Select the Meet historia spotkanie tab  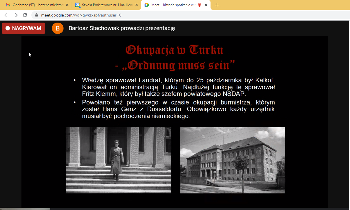(173, 5)
